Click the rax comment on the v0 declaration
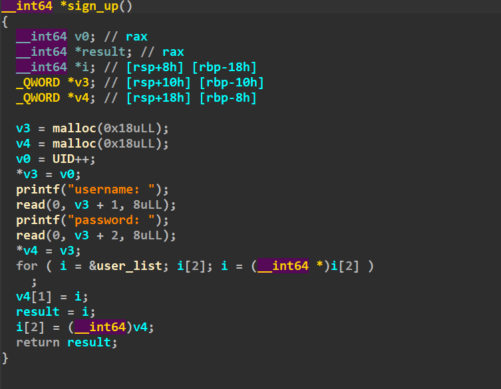501x389 pixels. 136,37
